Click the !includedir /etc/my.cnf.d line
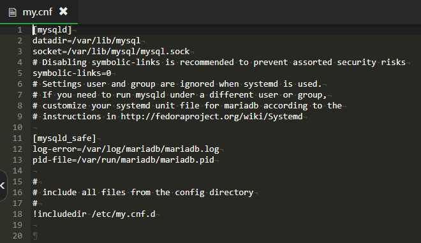This screenshot has width=421, height=243. [94, 214]
